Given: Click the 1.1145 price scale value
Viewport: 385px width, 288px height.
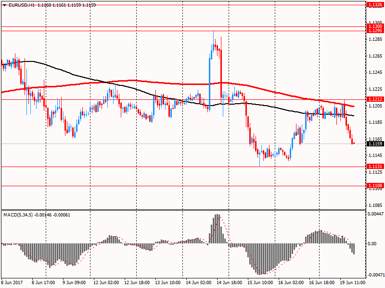Looking at the screenshot, I should (x=375, y=155).
